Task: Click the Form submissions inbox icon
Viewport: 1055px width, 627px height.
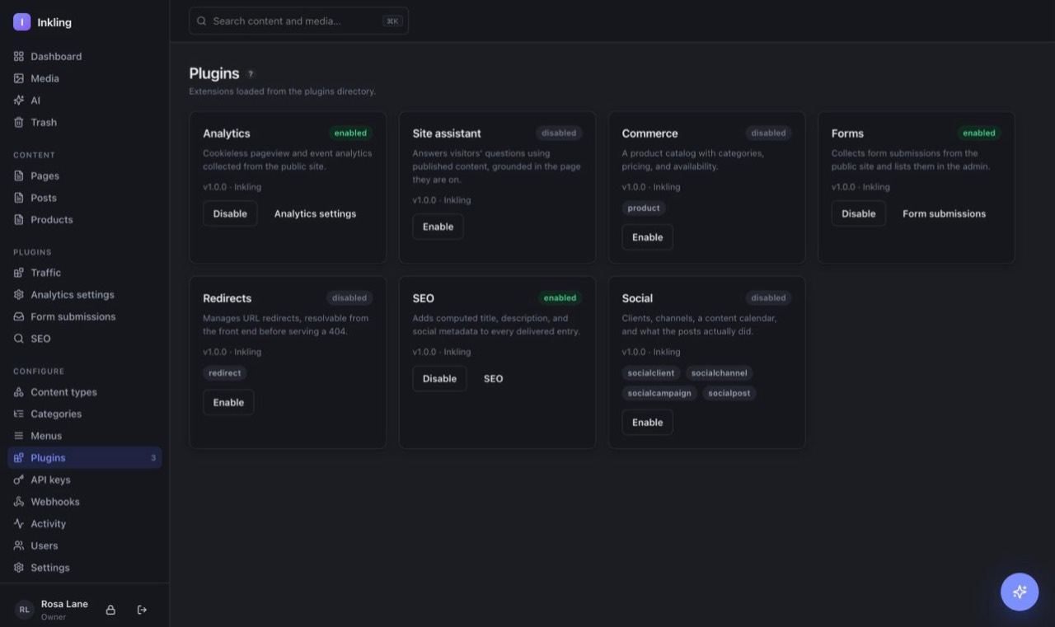Action: point(19,317)
